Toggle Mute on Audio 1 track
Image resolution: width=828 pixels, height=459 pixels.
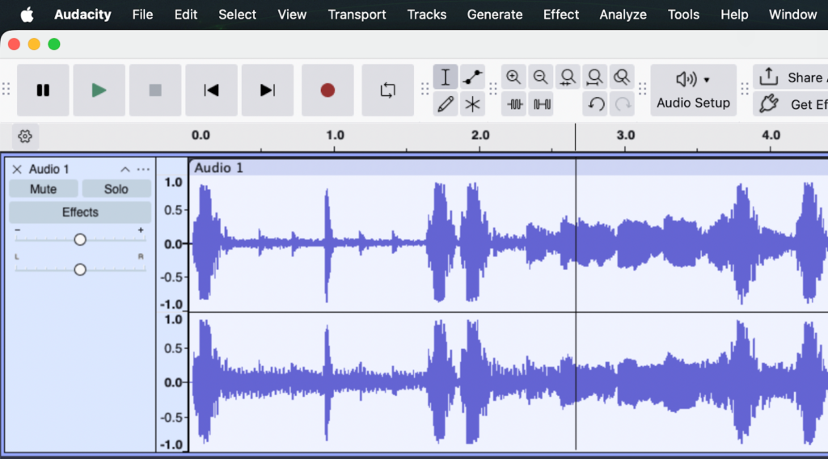click(x=44, y=189)
